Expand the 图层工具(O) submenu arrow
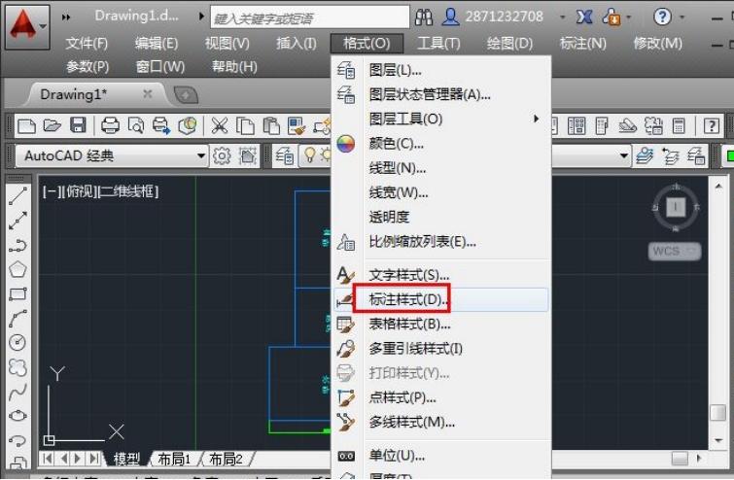Viewport: 734px width, 480px height. pyautogui.click(x=536, y=119)
